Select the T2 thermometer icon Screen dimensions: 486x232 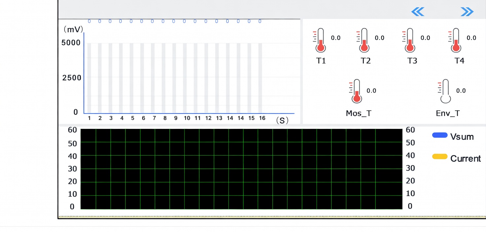coord(364,41)
